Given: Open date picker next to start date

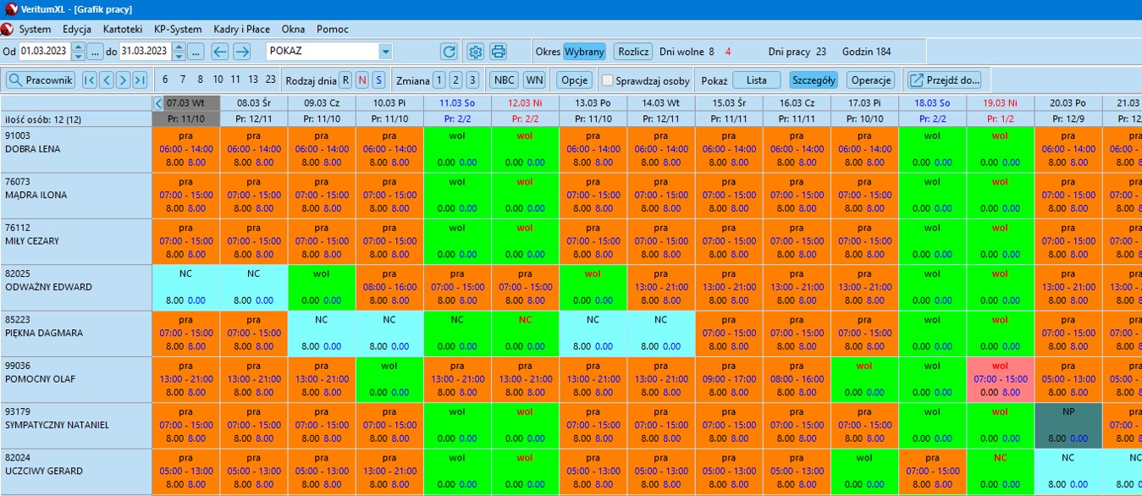Looking at the screenshot, I should point(96,52).
